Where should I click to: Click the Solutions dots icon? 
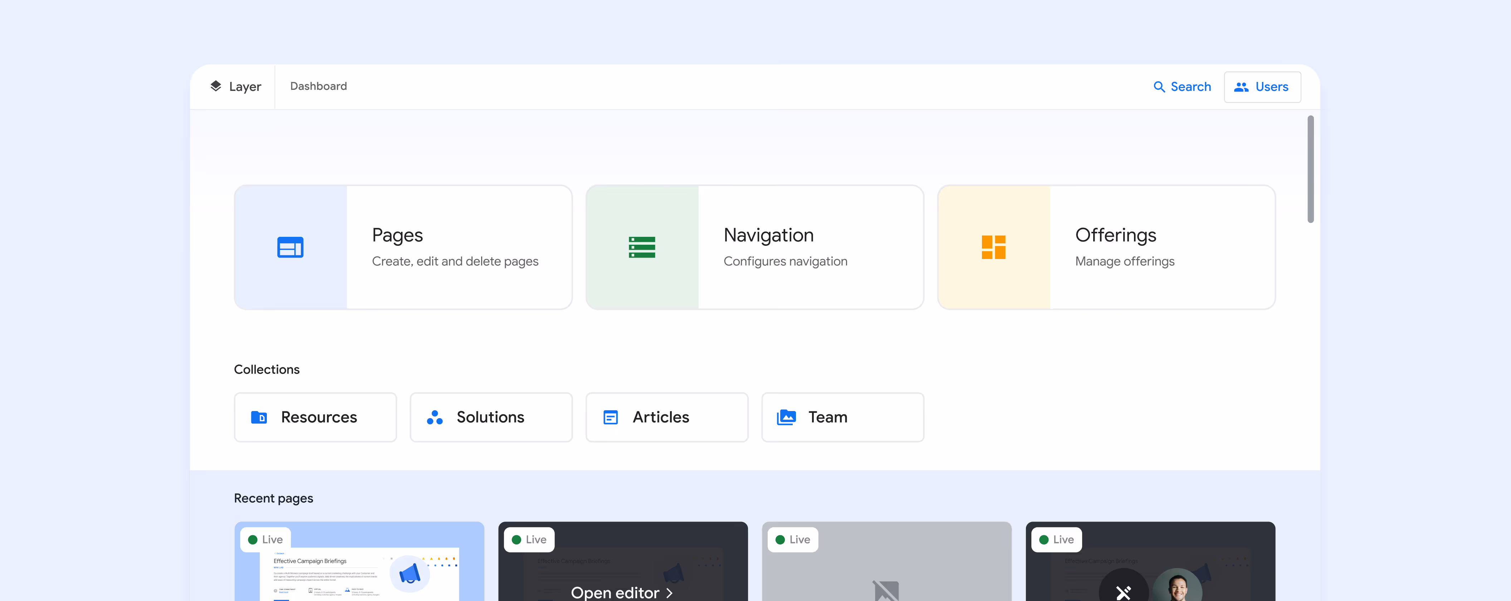(x=435, y=417)
